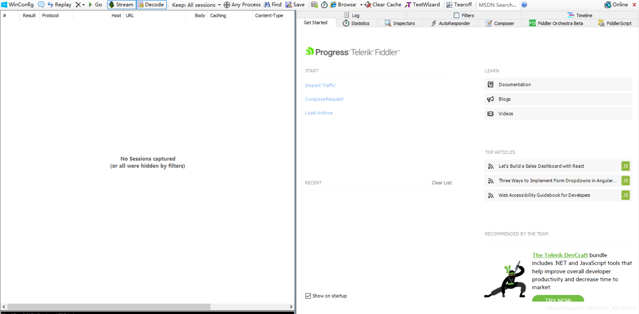Click the green TRY NOW button
Viewport: 639px width, 314px height.
click(x=558, y=299)
